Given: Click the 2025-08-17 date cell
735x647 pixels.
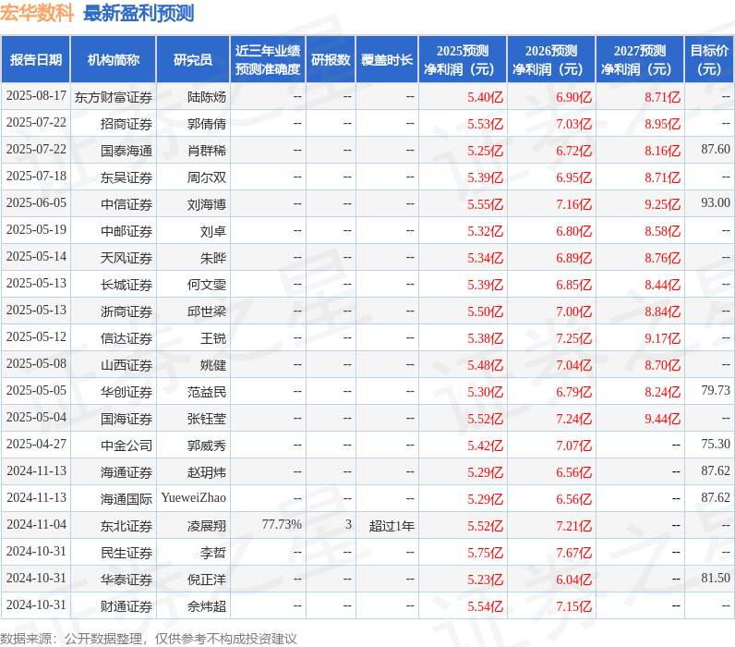Looking at the screenshot, I should point(36,96).
